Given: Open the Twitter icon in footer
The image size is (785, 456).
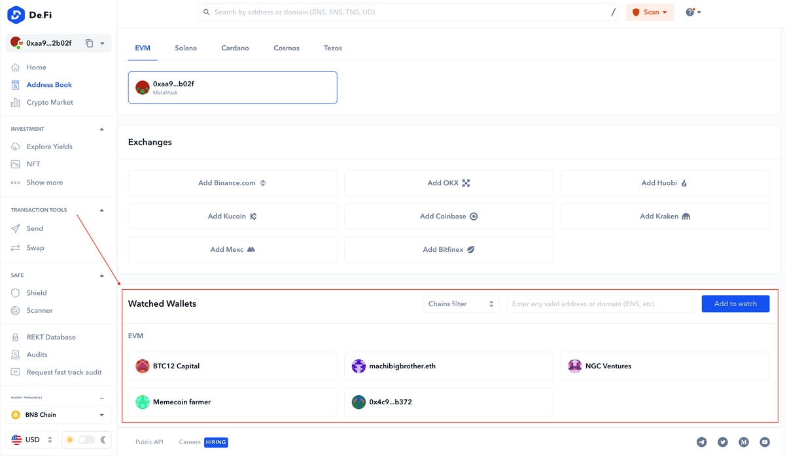Looking at the screenshot, I should [x=722, y=442].
